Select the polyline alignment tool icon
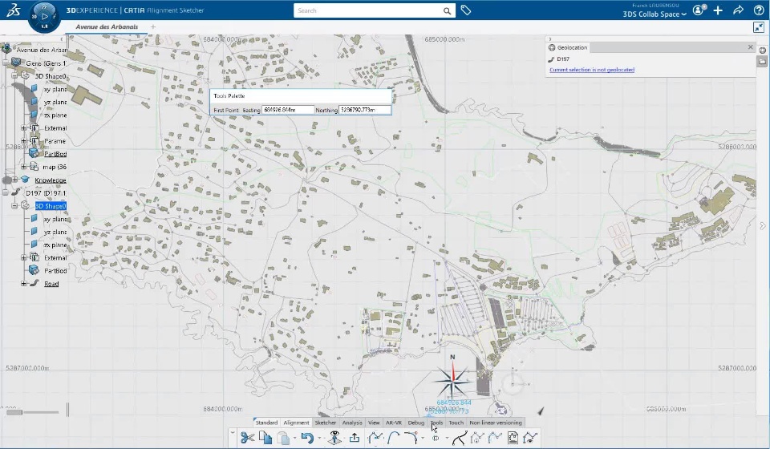Viewport: 770px width, 449px height. (x=375, y=437)
